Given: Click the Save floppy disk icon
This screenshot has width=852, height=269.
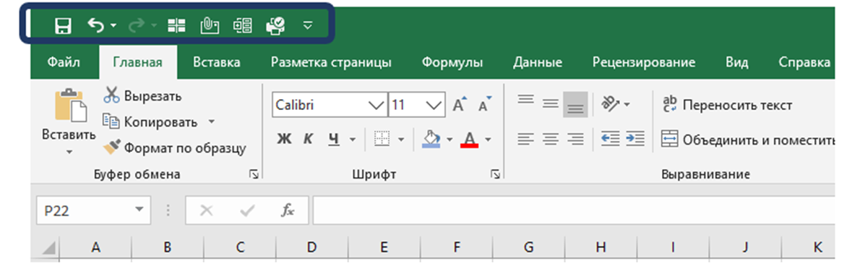Looking at the screenshot, I should point(64,25).
